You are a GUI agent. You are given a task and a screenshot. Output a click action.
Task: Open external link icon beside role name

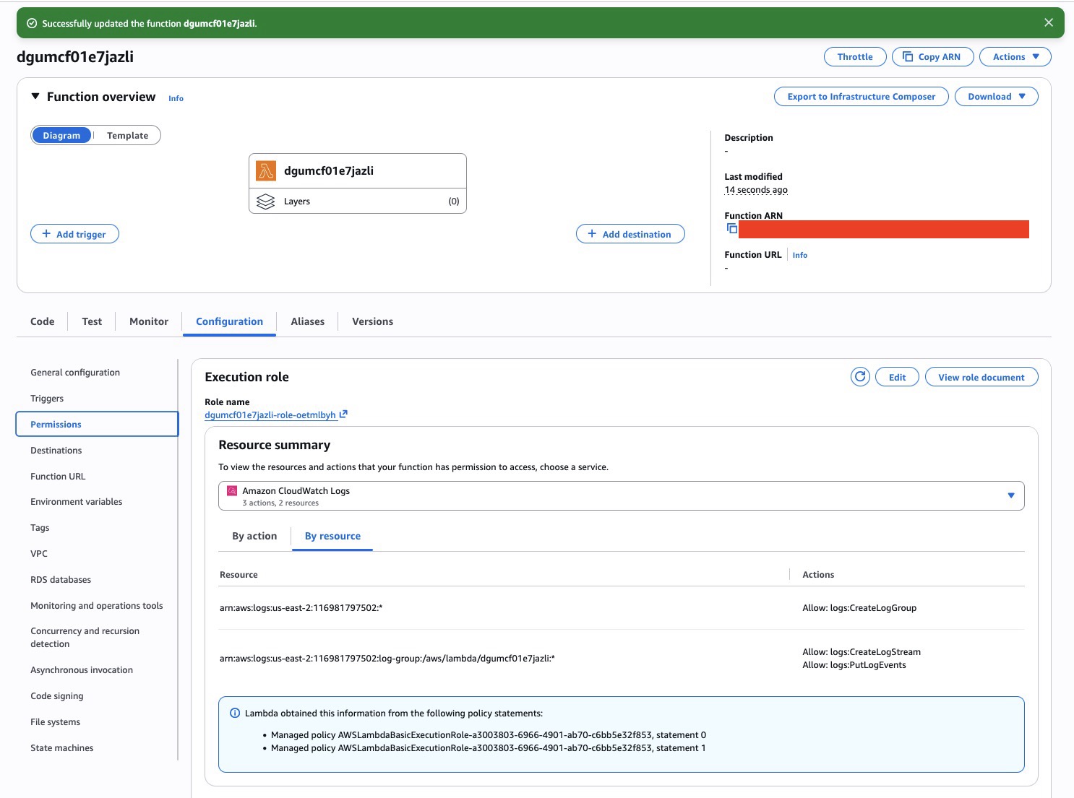[343, 415]
